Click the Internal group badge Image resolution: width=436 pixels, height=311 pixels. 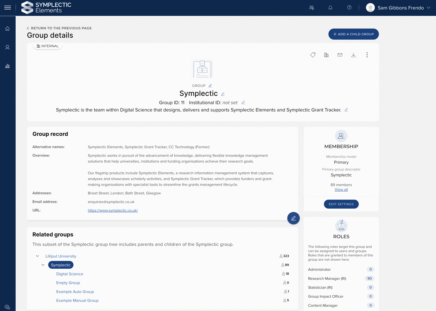tap(48, 46)
